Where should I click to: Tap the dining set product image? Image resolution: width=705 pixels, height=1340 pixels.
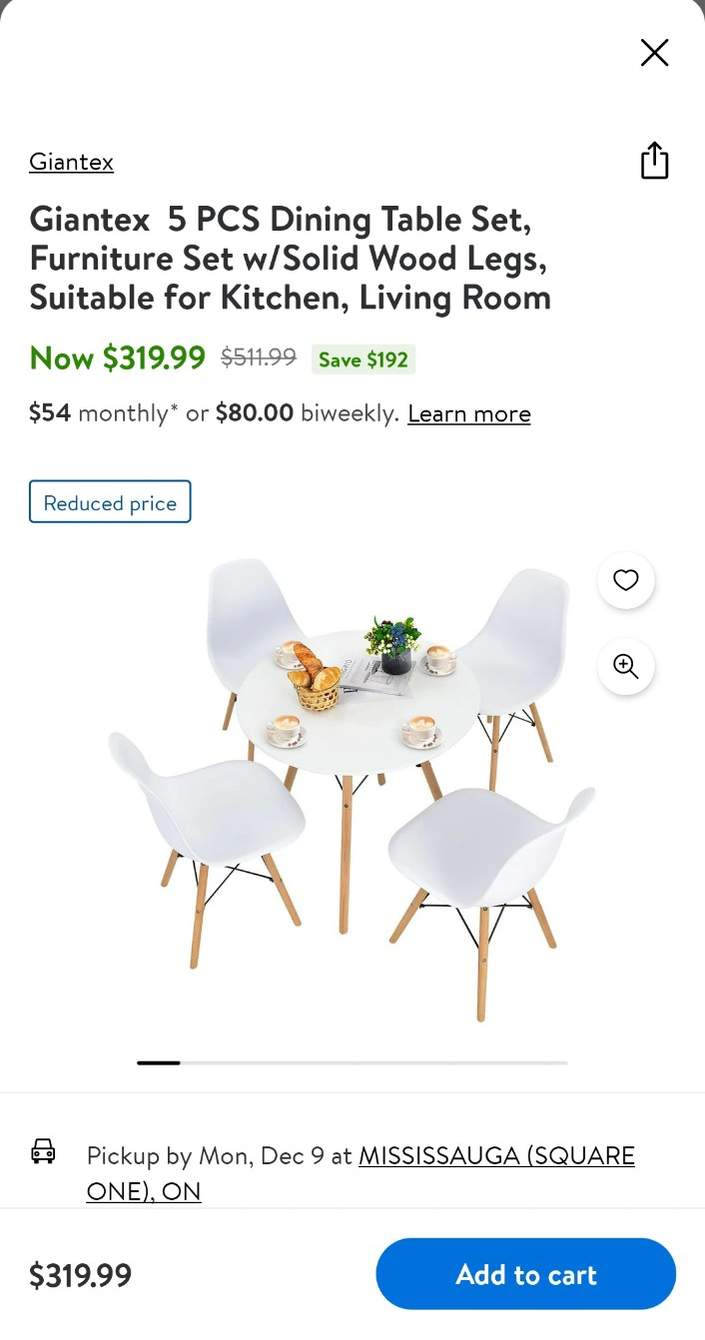tap(352, 787)
